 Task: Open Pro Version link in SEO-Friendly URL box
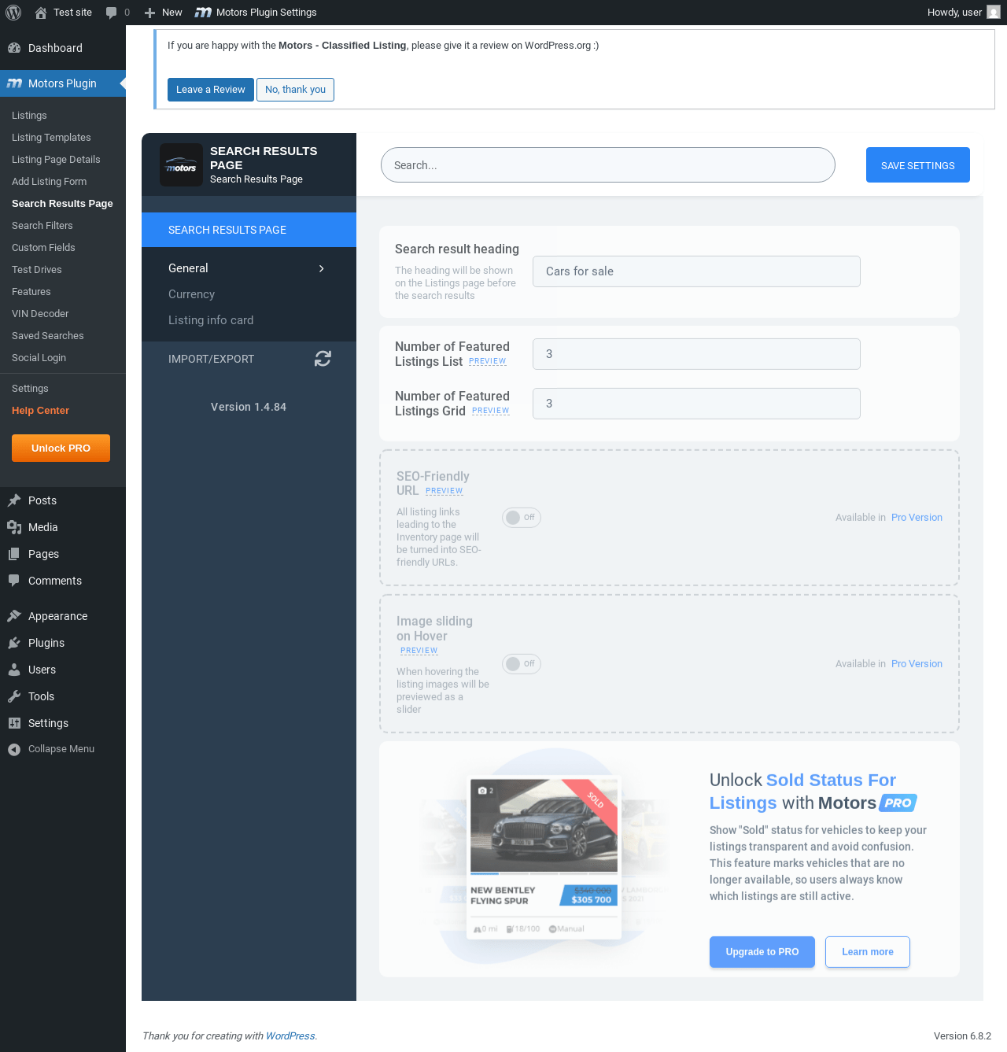(x=917, y=518)
